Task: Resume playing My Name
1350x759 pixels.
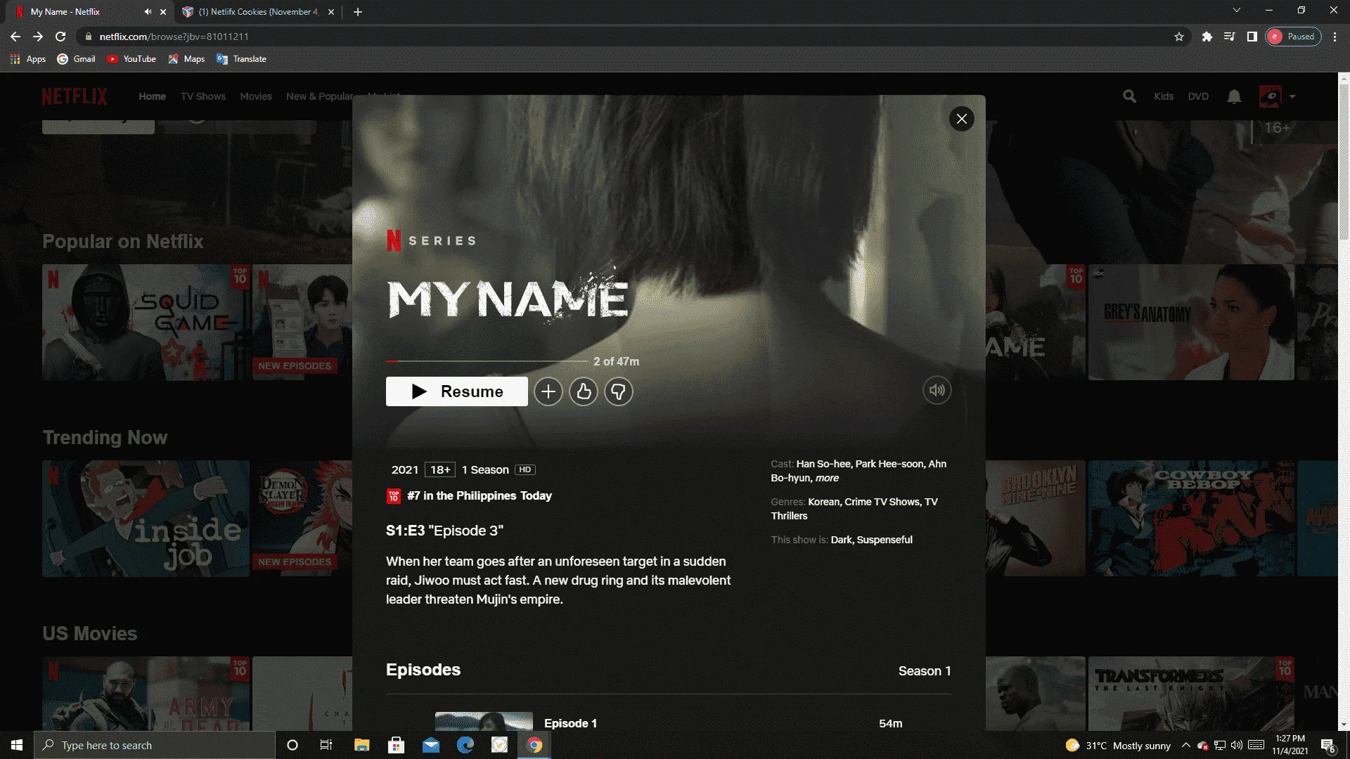Action: tap(457, 391)
